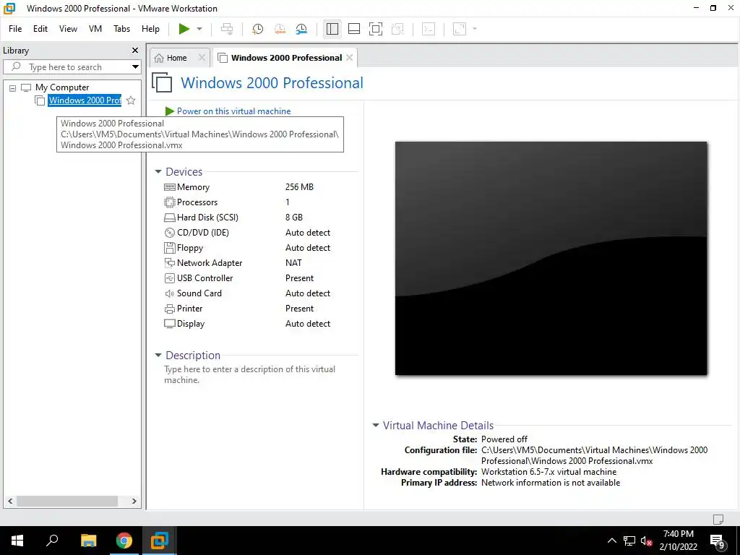Click the status bar message log icon

coord(718,519)
